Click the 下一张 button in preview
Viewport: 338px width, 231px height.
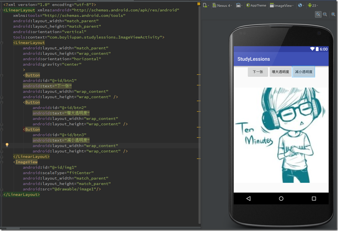pos(258,72)
